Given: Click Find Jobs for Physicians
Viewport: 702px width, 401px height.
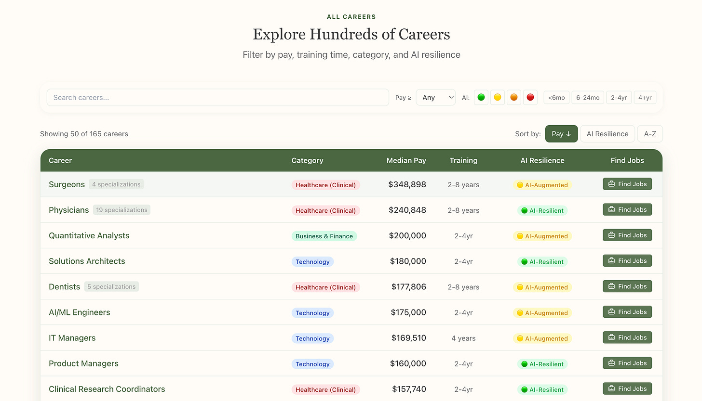Looking at the screenshot, I should tap(627, 209).
